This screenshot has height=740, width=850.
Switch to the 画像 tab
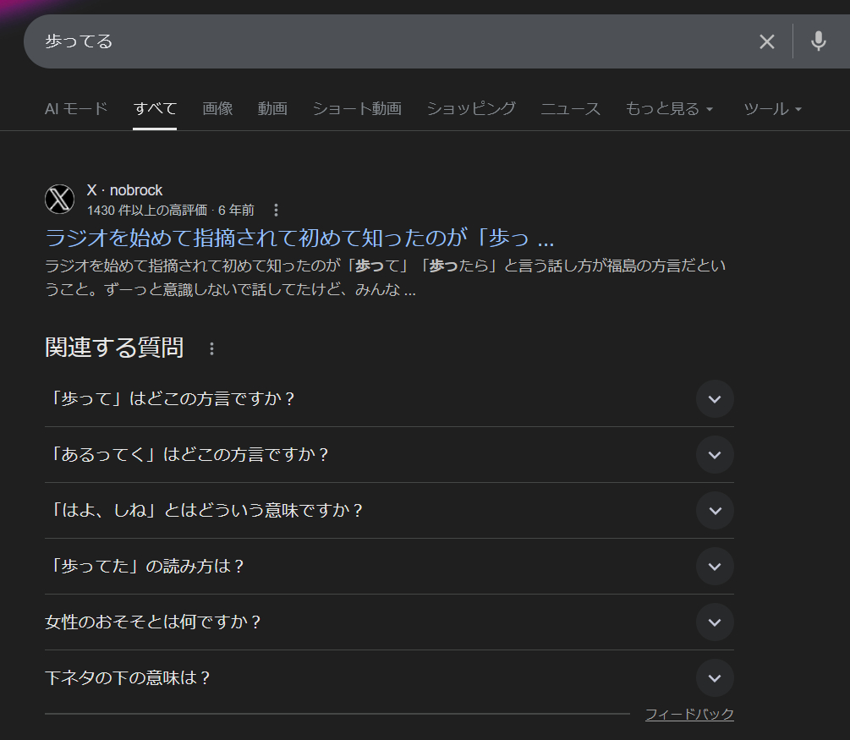click(x=217, y=108)
